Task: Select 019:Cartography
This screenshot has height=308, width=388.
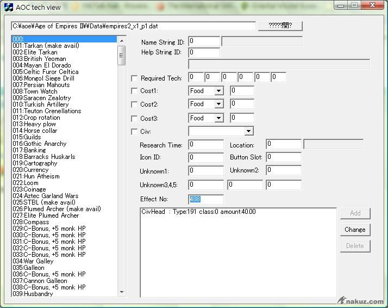Action: 64,163
